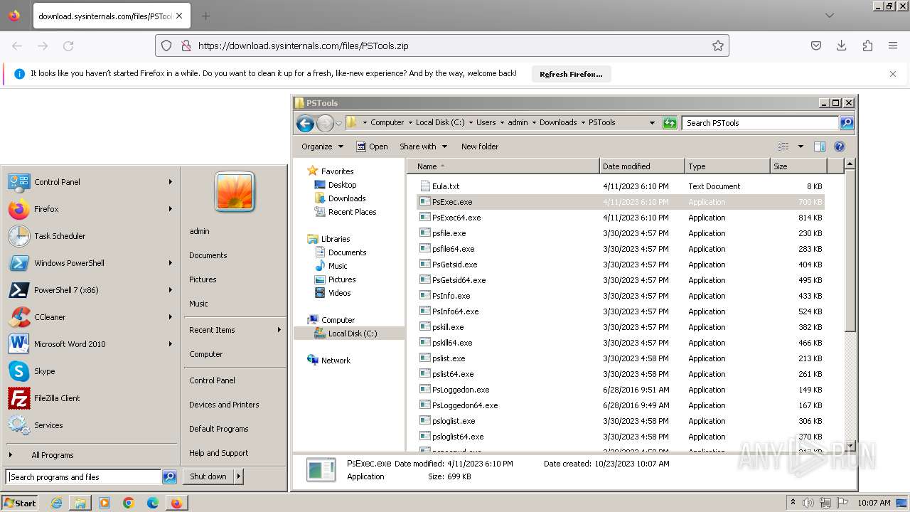The width and height of the screenshot is (910, 512).
Task: Click the search magnifier in Explorer
Action: 847,123
